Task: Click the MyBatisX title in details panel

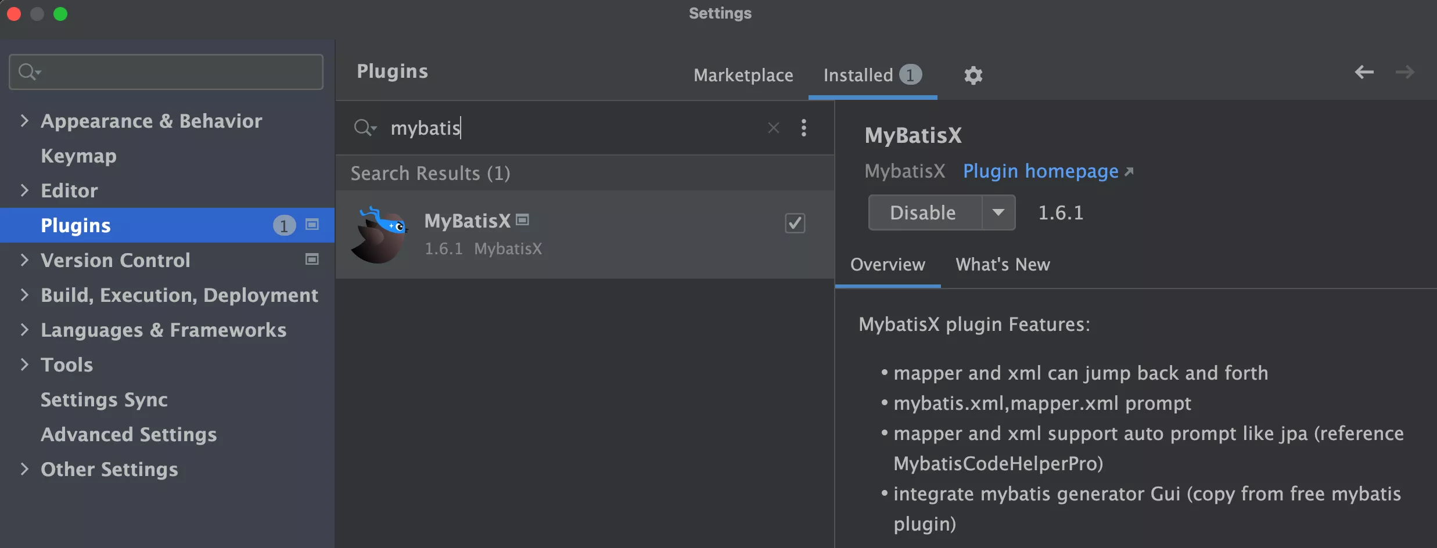Action: [913, 135]
